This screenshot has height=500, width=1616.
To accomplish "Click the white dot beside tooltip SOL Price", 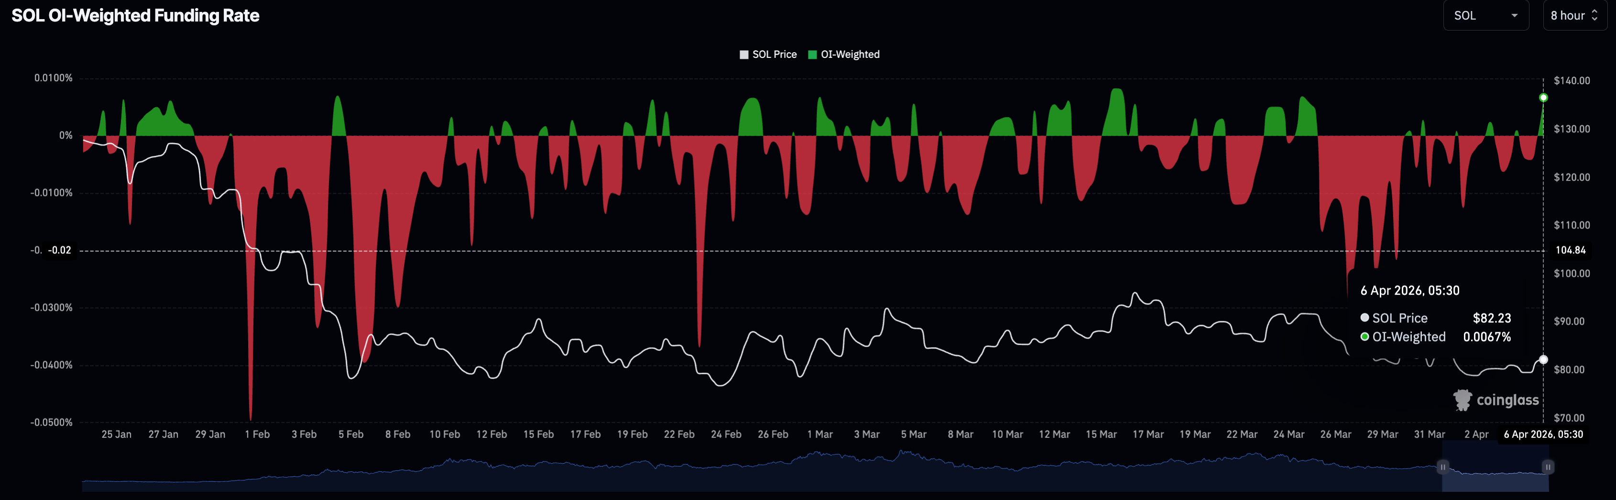I will click(1365, 318).
